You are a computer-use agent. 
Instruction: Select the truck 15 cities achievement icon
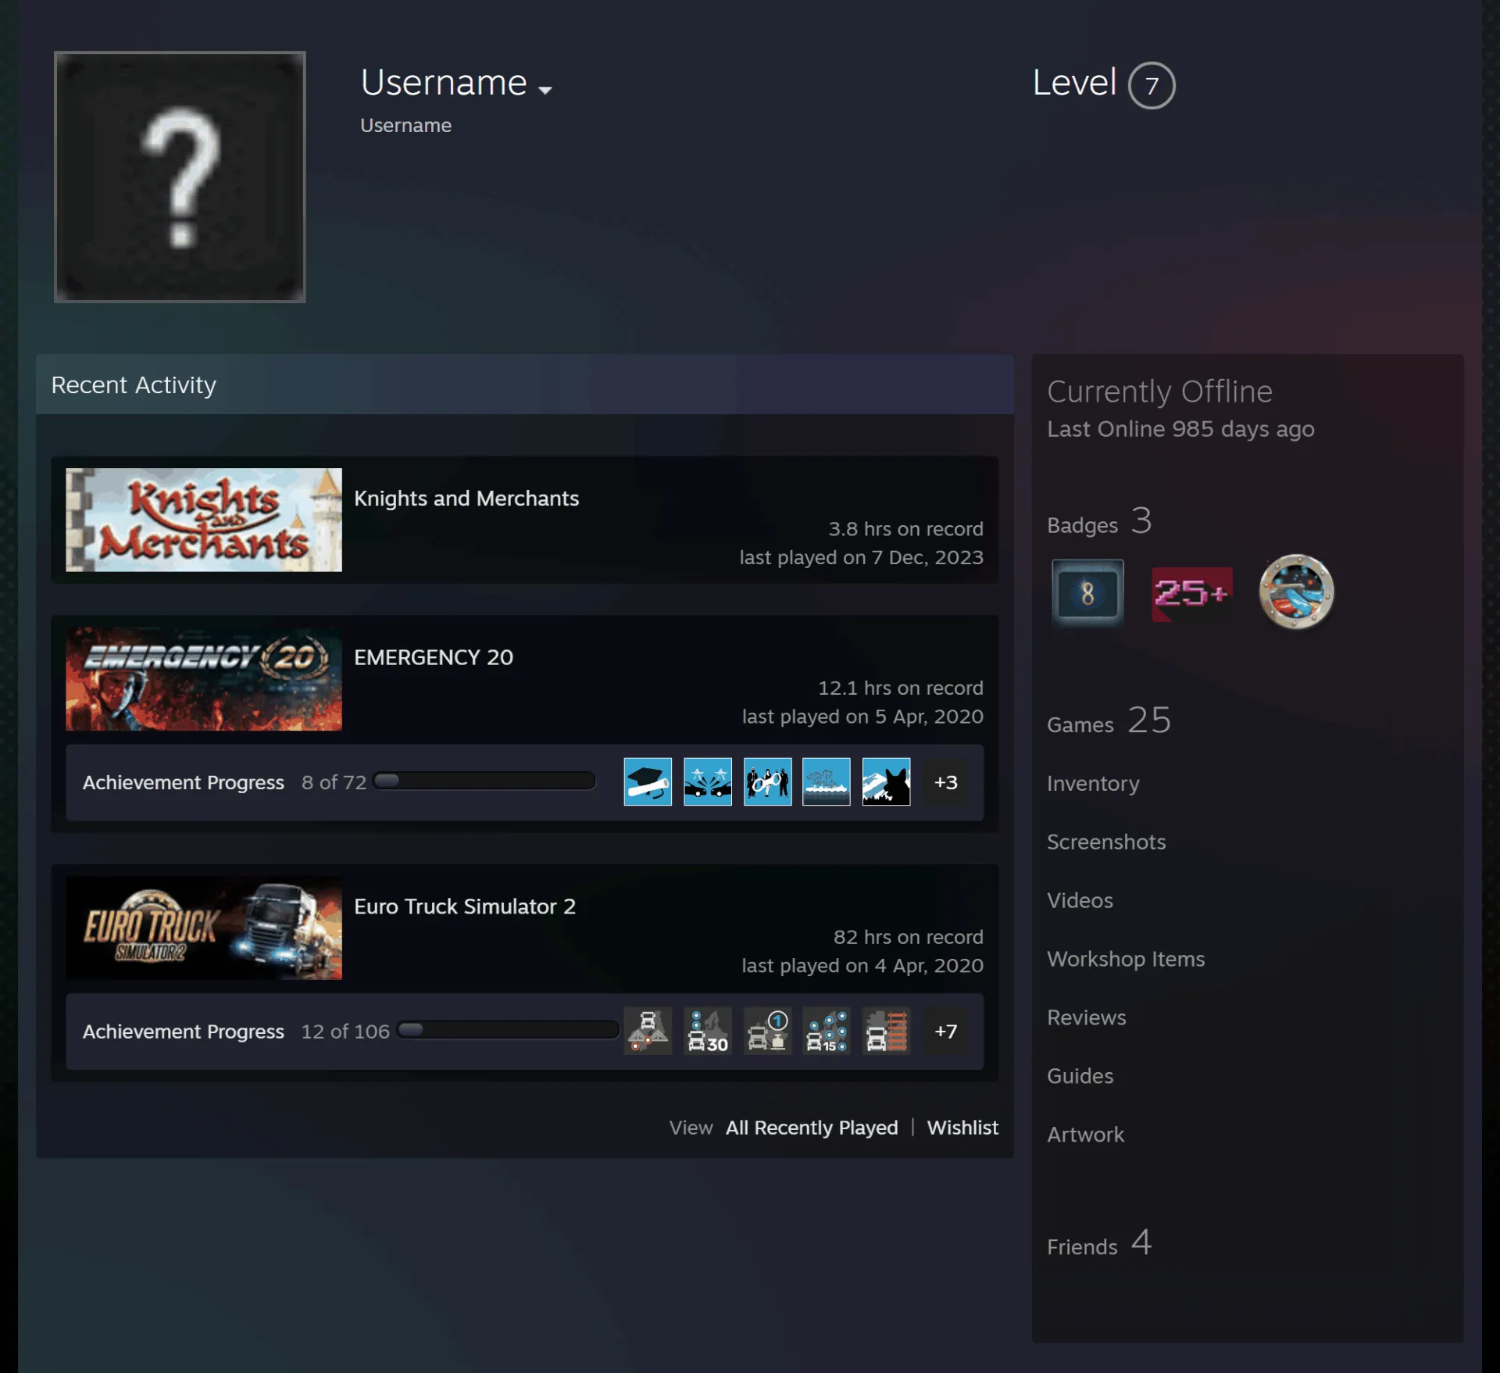click(827, 1031)
